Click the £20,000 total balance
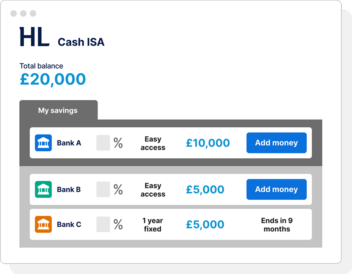Screen dimensions: 352x274 pyautogui.click(x=53, y=79)
